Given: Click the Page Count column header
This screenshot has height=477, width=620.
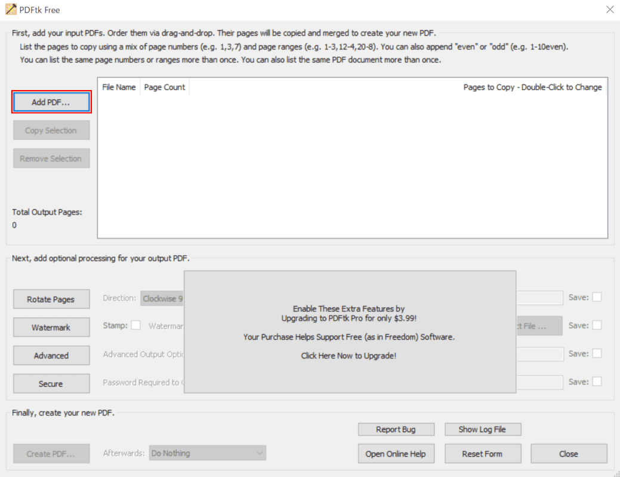Looking at the screenshot, I should [165, 87].
